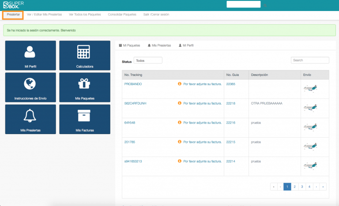Image resolution: width=339 pixels, height=206 pixels.
Task: Jump to last page with double arrow
Action: pyautogui.click(x=323, y=187)
